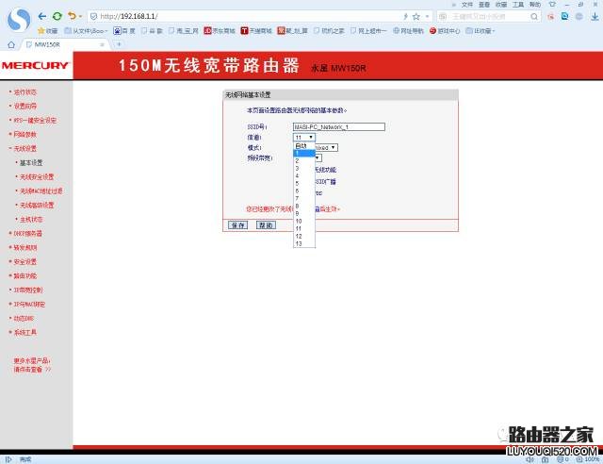Open 无线MAC地址过滤 submenu item
Screen dimensions: 603x464
pos(41,191)
